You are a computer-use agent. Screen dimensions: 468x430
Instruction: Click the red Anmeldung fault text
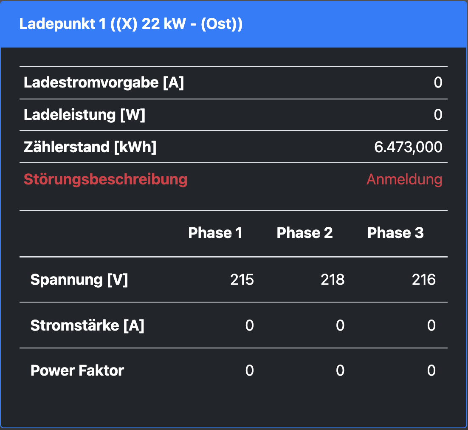[x=404, y=179]
